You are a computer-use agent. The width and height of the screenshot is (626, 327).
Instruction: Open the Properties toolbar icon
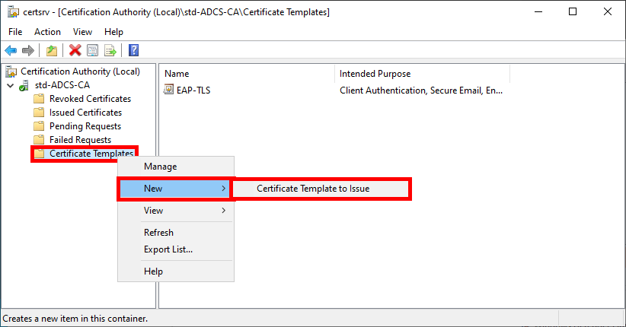click(x=93, y=50)
